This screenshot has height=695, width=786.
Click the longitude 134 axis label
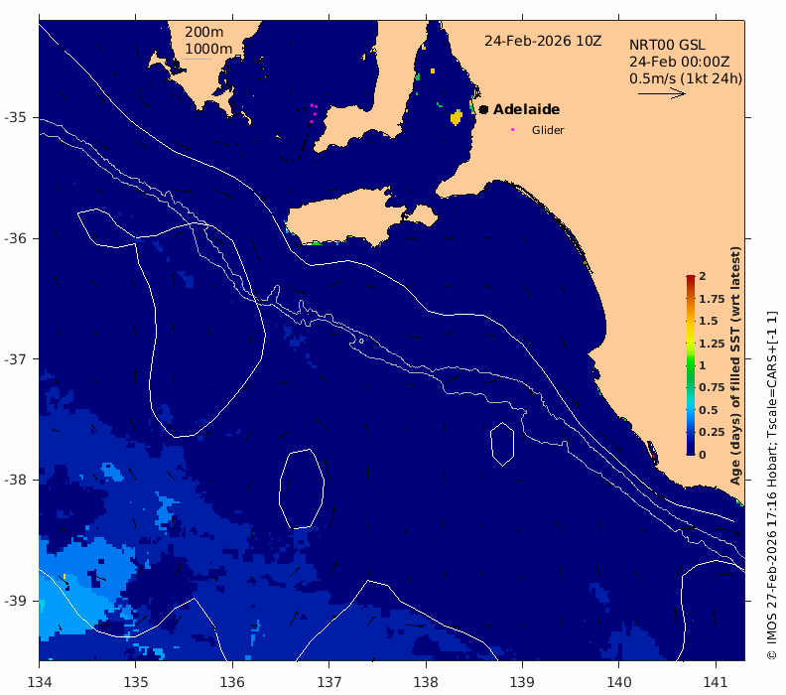(40, 682)
